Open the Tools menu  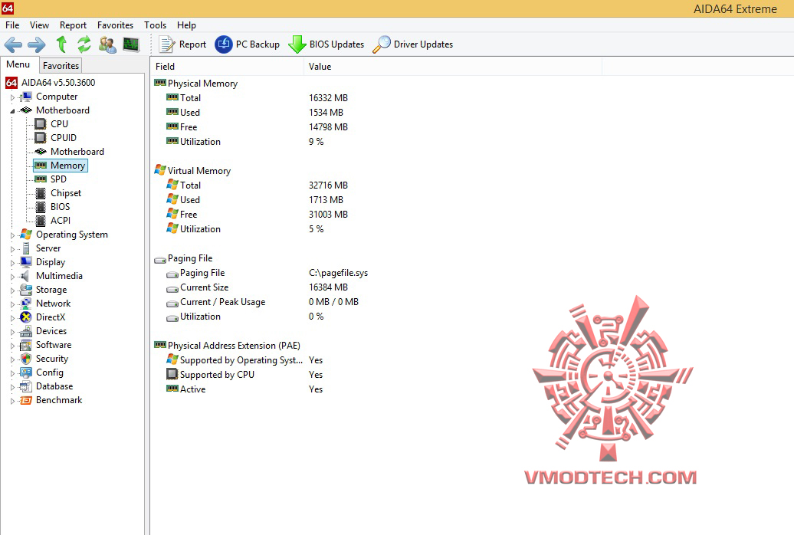(155, 25)
